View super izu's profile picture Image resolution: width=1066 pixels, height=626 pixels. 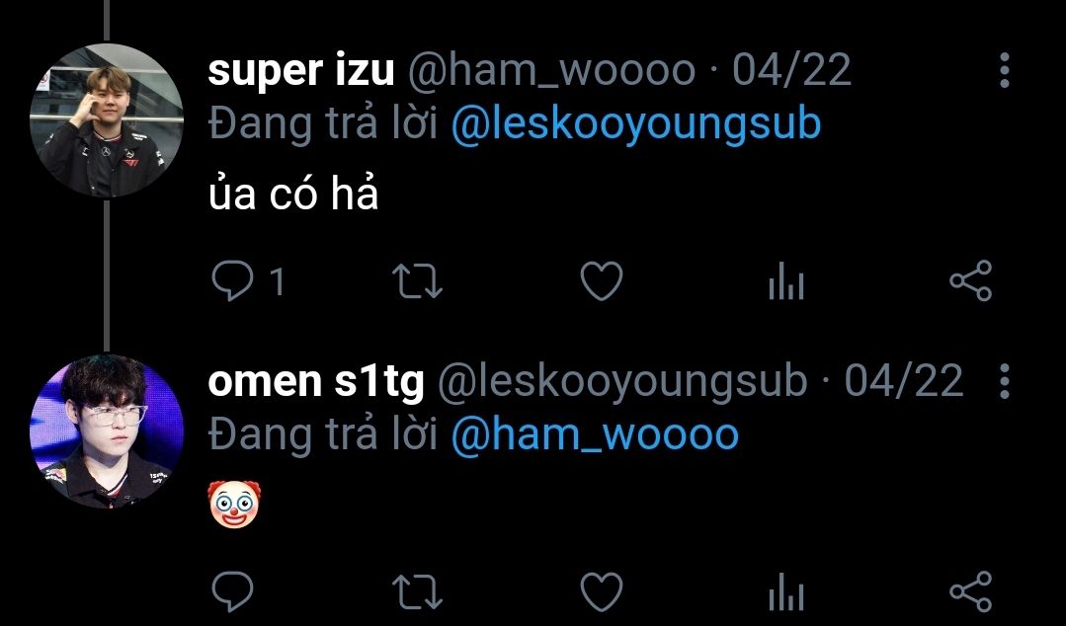(x=107, y=120)
